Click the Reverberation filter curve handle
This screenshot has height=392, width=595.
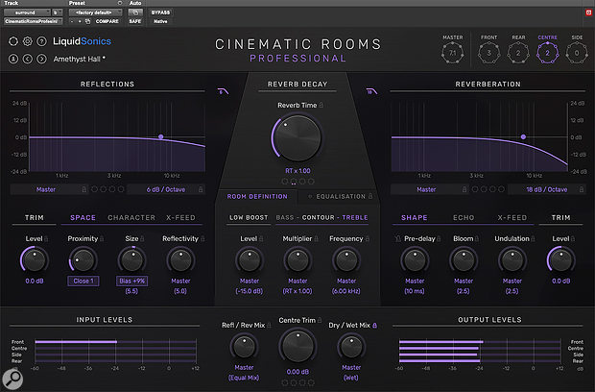pos(523,136)
